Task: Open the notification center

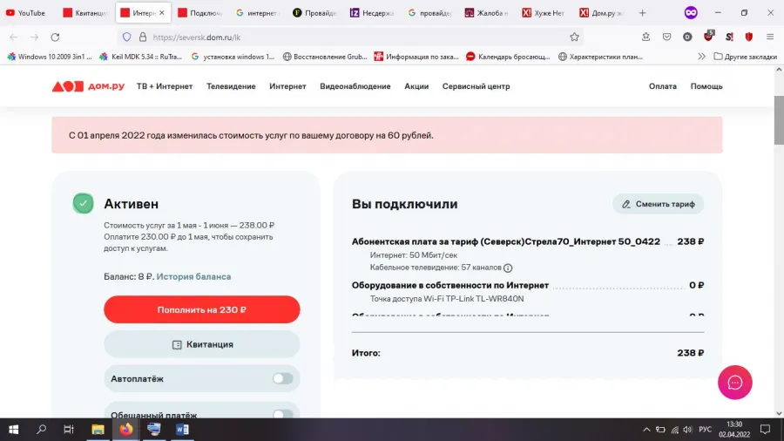Action: (765, 430)
